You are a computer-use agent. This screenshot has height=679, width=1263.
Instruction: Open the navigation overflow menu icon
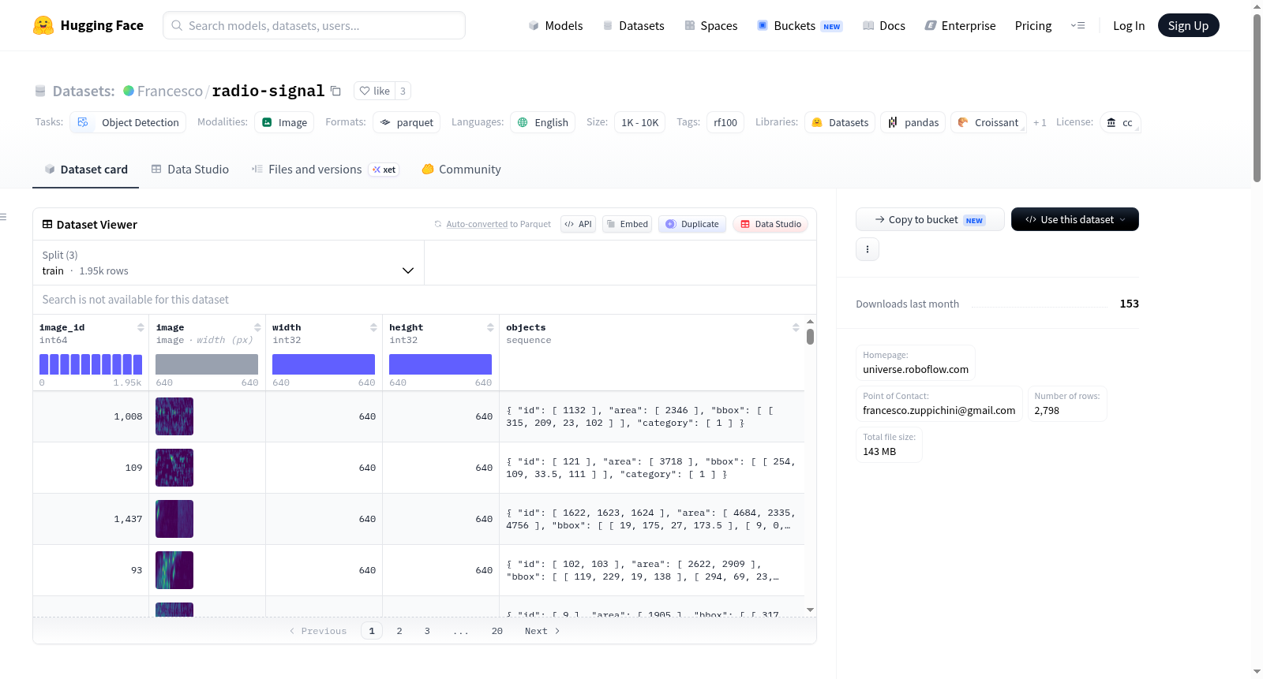[x=1077, y=25]
